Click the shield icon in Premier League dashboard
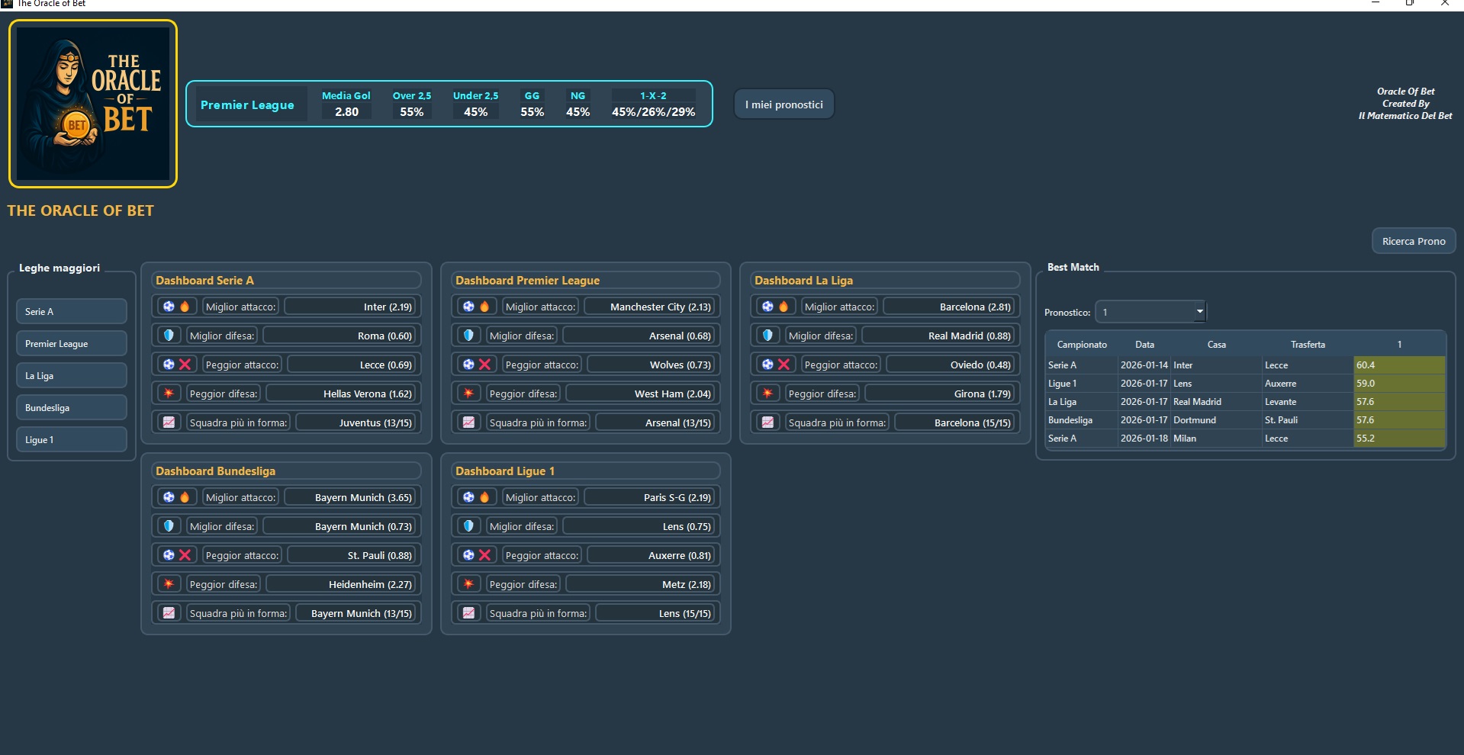 tap(468, 336)
